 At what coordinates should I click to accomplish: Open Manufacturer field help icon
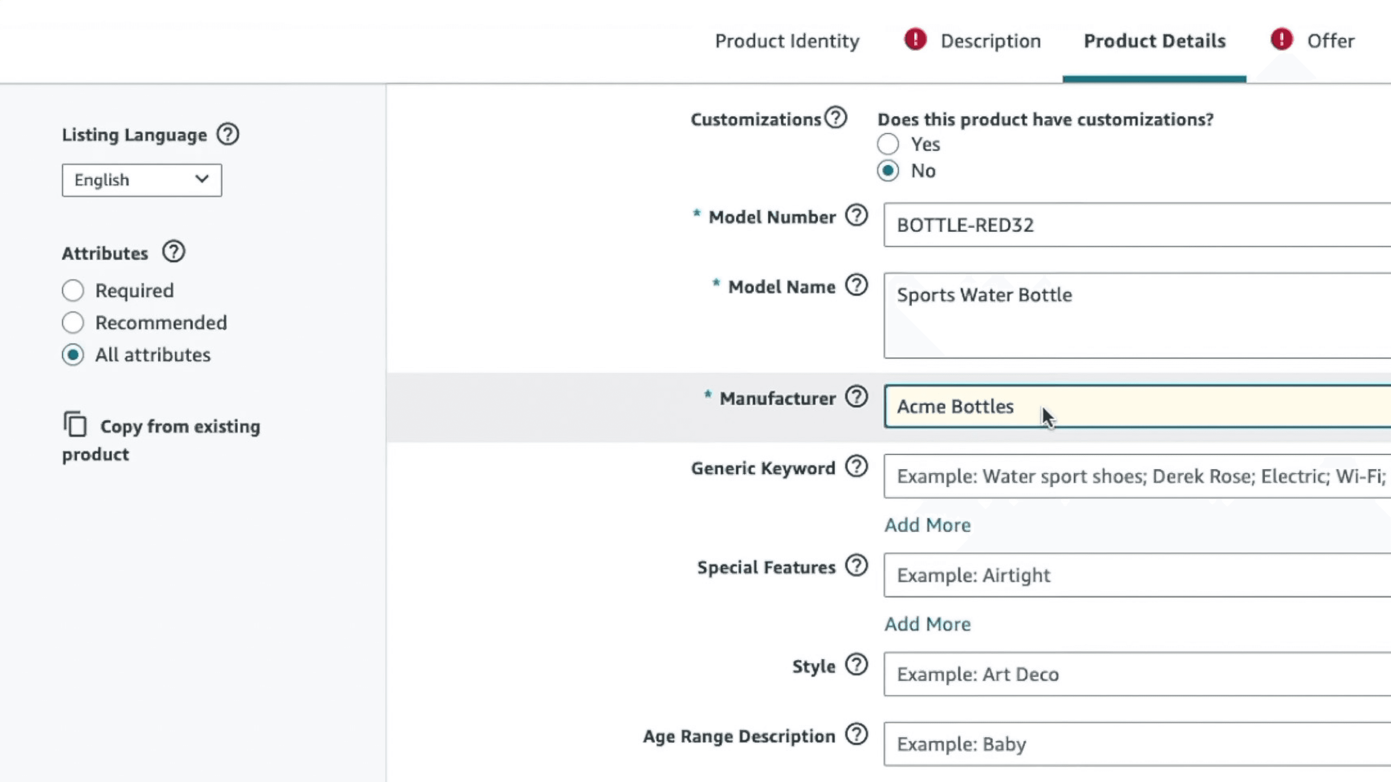point(856,397)
